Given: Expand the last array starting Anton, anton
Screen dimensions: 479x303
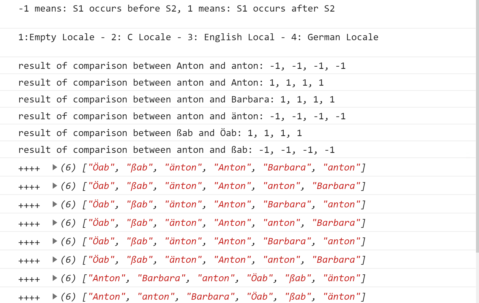Looking at the screenshot, I should (55, 296).
